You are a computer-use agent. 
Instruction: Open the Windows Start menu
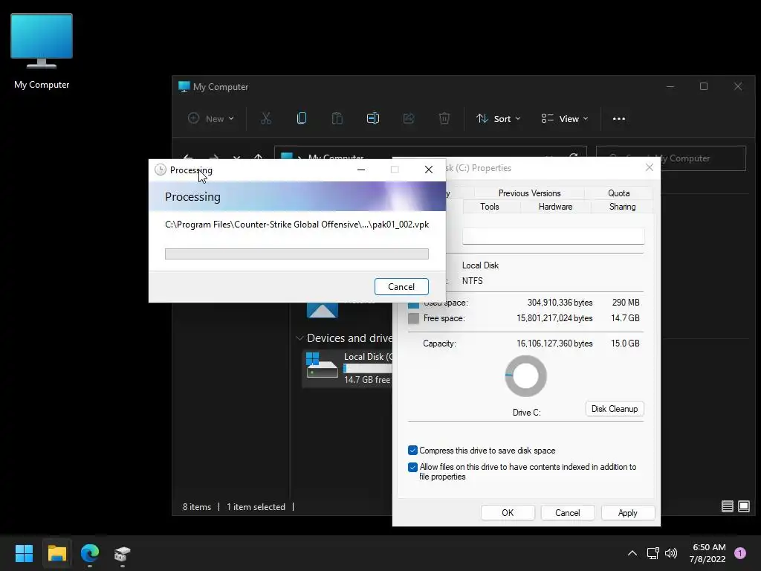24,553
